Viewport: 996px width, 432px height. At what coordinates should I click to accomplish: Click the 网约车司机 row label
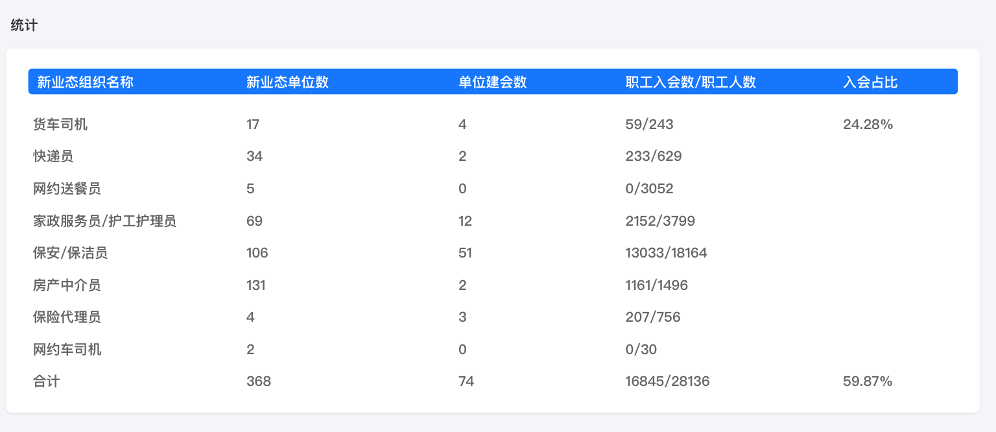67,350
